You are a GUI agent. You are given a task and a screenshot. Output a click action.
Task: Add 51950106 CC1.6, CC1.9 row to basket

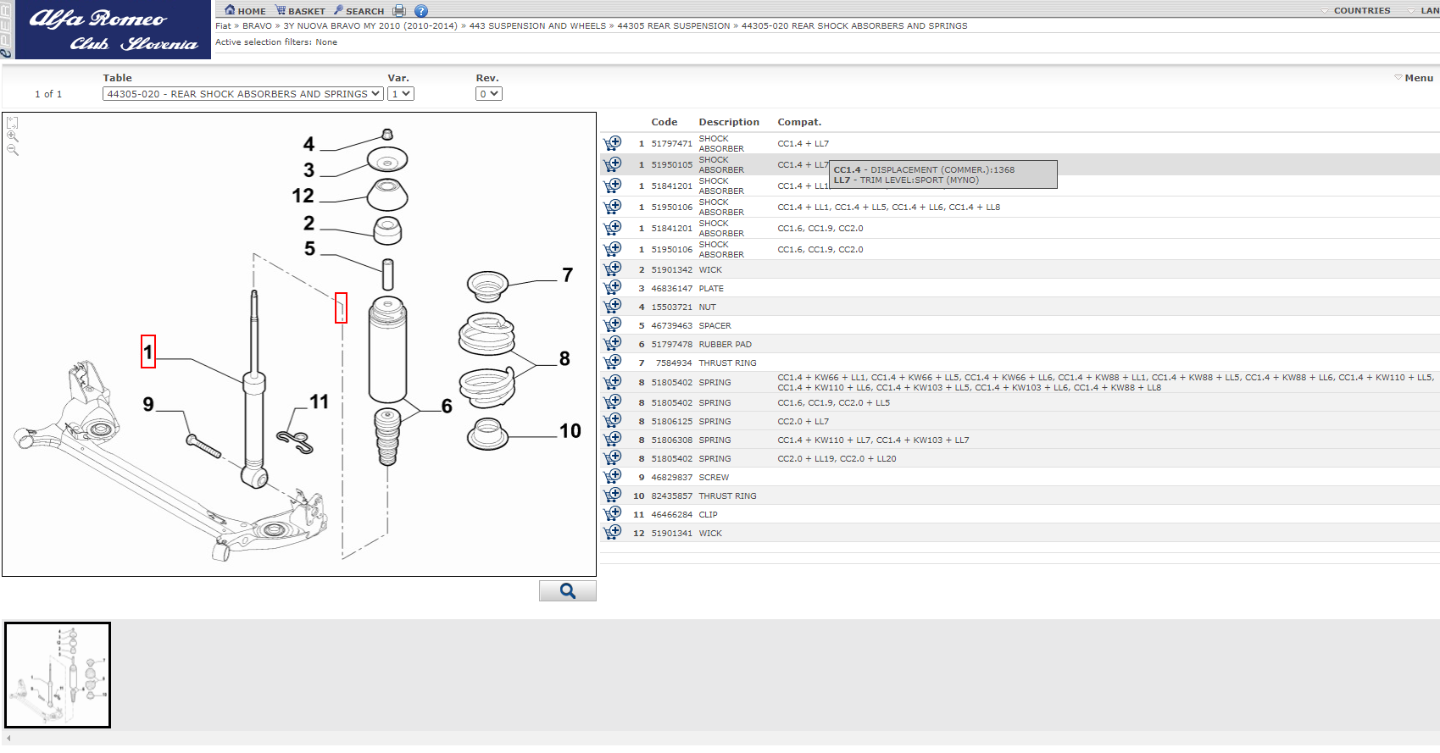(613, 249)
